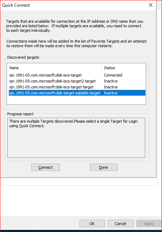The image size is (162, 232).
Task: Close the Quick Connect dialog
Action: pyautogui.click(x=151, y=5)
